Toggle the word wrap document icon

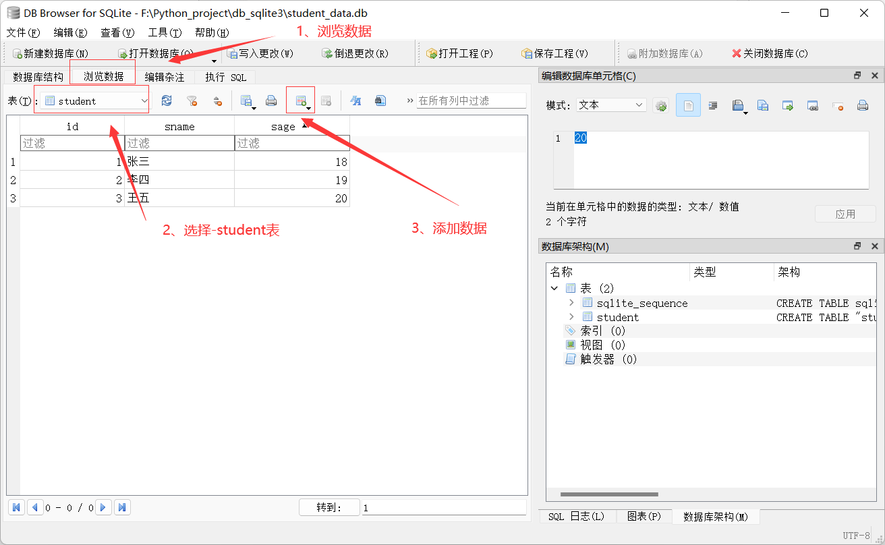[x=688, y=105]
